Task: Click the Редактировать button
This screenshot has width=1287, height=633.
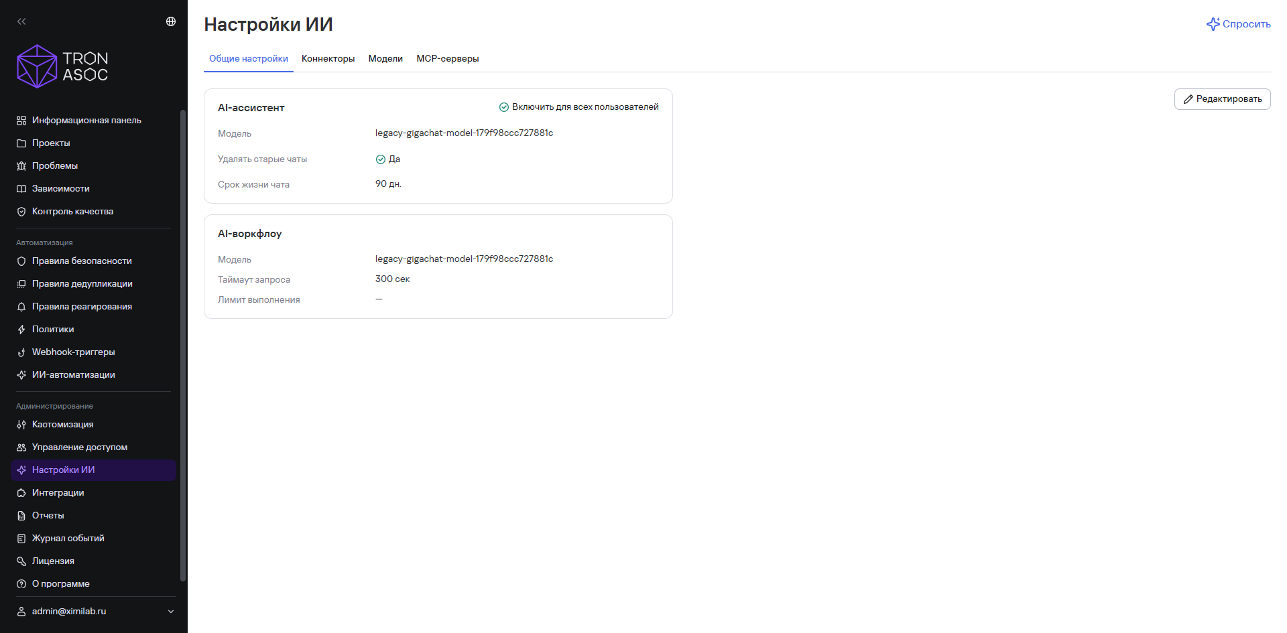Action: (1222, 99)
